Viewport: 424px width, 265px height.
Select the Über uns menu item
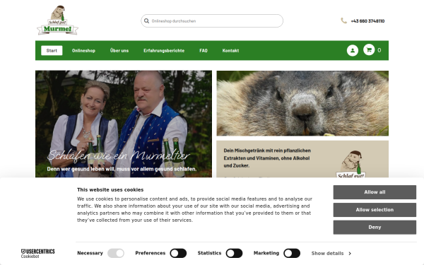click(x=119, y=51)
